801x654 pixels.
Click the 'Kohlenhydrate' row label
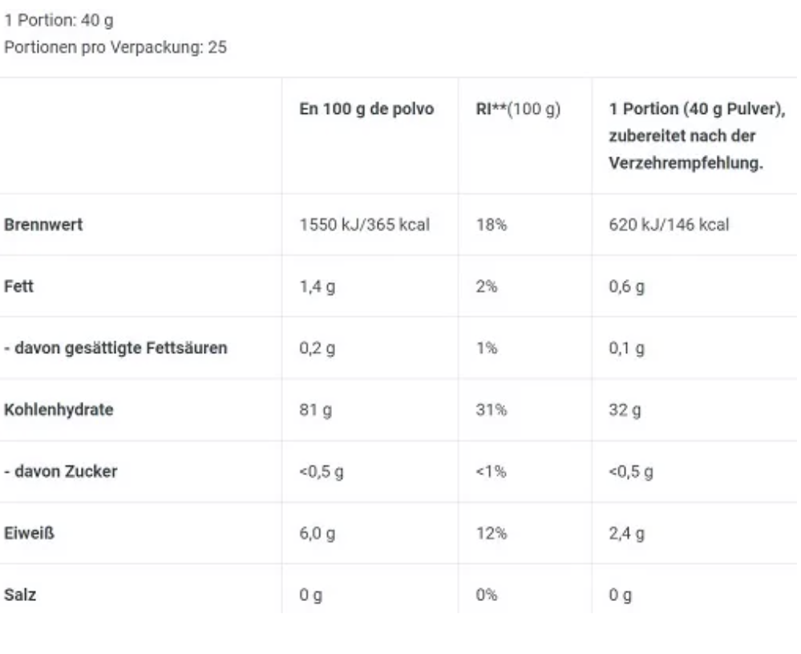pos(59,410)
